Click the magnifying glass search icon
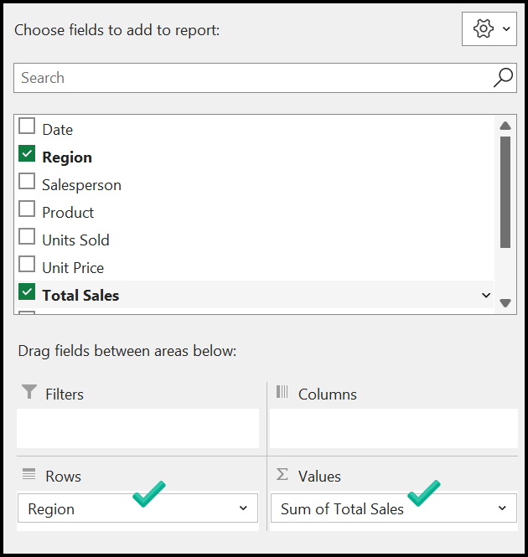The height and width of the screenshot is (557, 528). click(503, 78)
